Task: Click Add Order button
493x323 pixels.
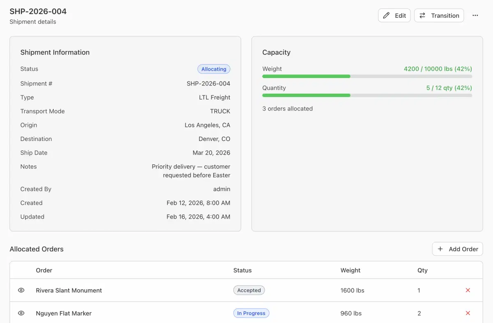Action: pos(457,249)
